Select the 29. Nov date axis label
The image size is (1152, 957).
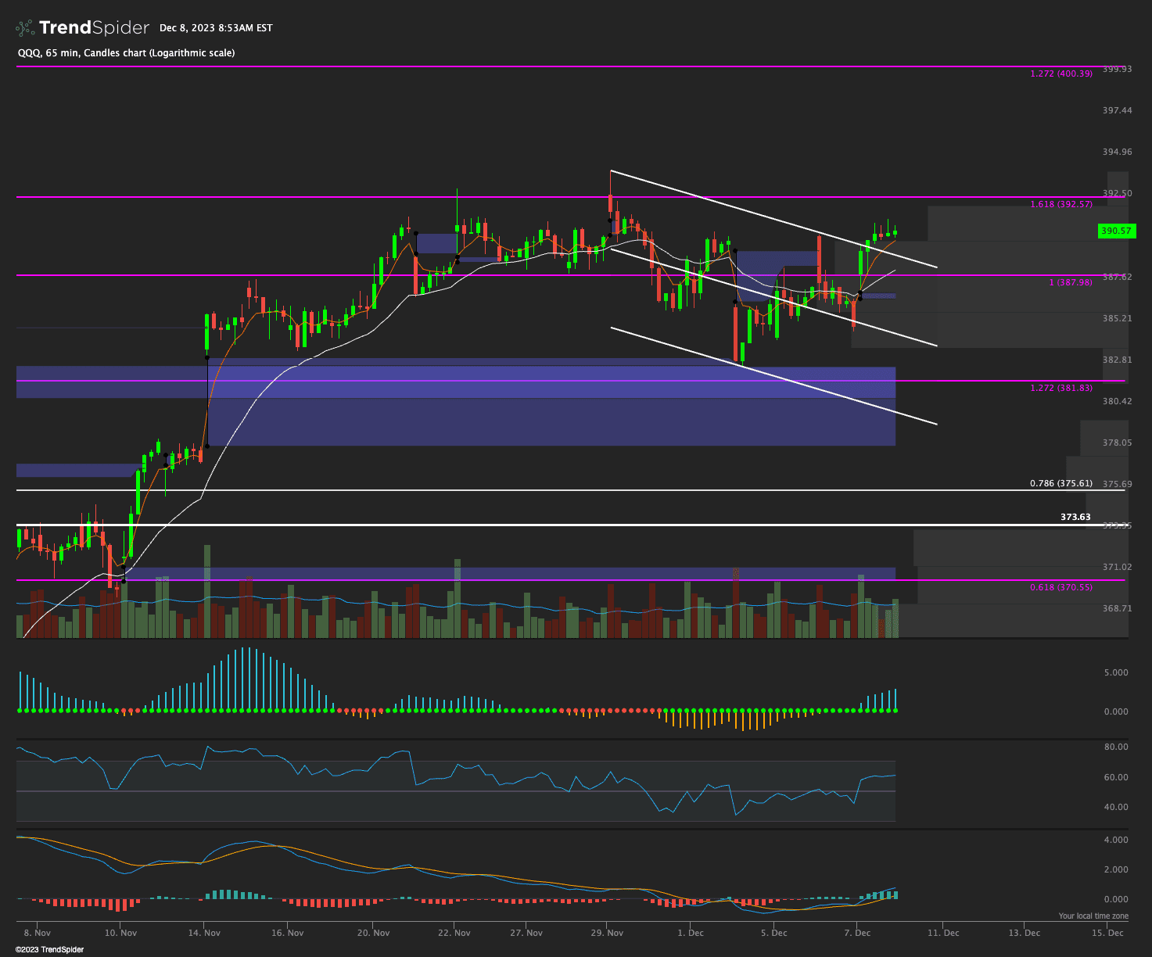(x=608, y=933)
